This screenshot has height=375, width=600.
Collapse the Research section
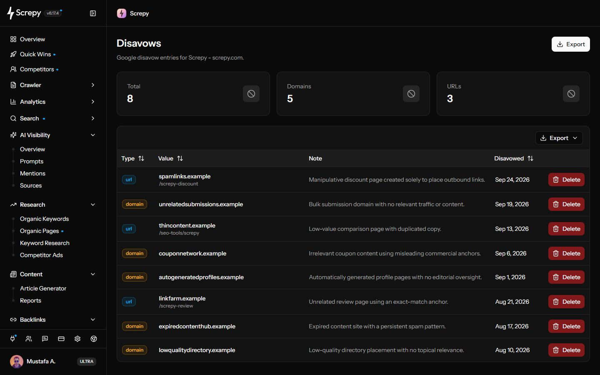tap(93, 205)
